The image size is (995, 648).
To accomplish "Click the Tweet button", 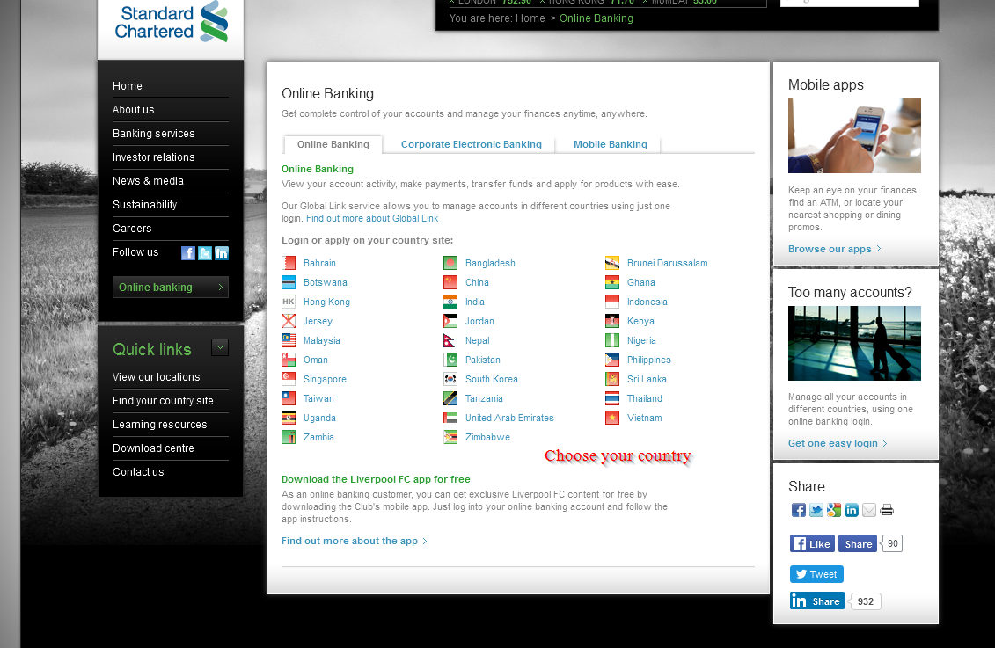I will (816, 574).
